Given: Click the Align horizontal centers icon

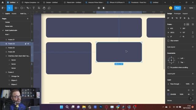Looking at the screenshot, I should (x=172, y=18).
